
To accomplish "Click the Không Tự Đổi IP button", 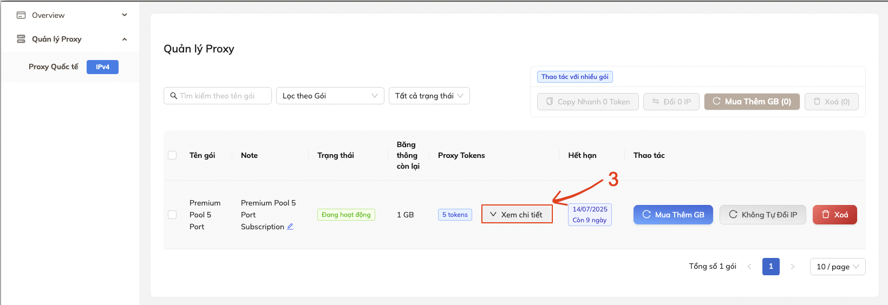I will coord(762,215).
